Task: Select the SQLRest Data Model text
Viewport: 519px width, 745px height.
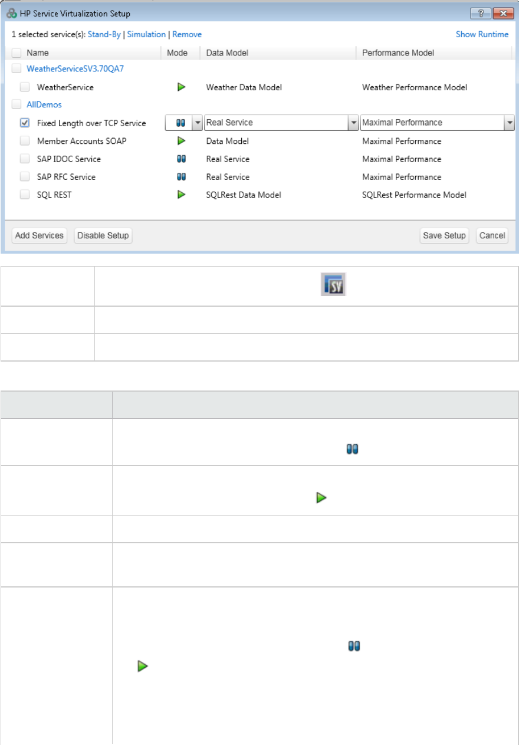Action: (x=244, y=195)
